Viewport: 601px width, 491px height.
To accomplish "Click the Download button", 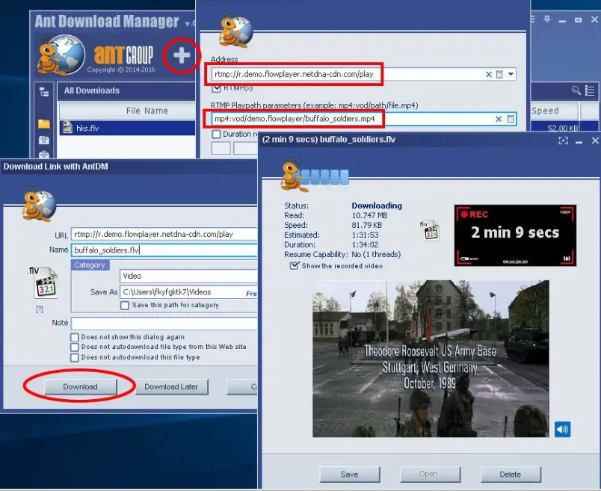I will pyautogui.click(x=80, y=386).
